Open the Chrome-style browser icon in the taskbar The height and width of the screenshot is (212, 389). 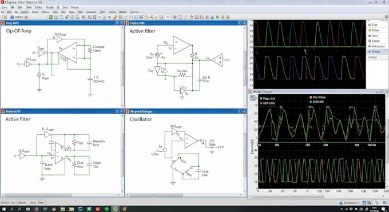coord(116,209)
